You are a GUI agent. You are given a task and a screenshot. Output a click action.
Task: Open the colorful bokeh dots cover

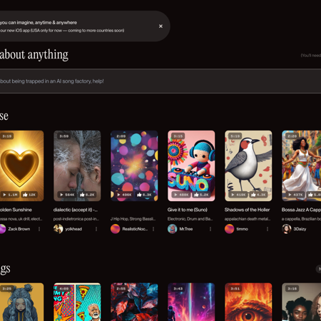coord(134,165)
